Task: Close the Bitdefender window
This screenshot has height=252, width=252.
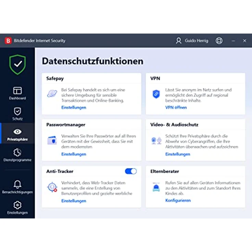Action: point(244,41)
